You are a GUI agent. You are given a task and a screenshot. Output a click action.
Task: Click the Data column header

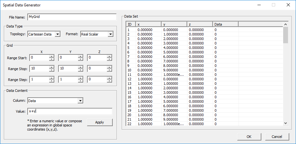pos(225,24)
